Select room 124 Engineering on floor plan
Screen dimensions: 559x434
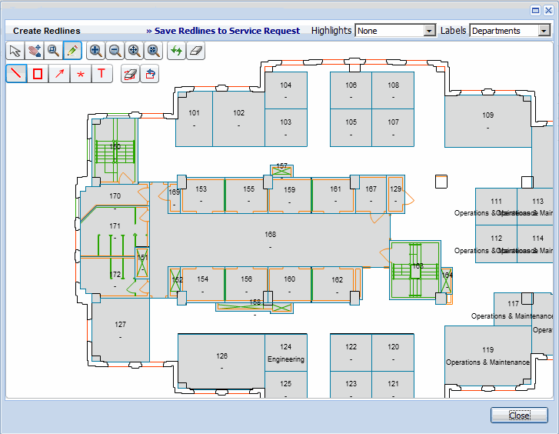285,352
